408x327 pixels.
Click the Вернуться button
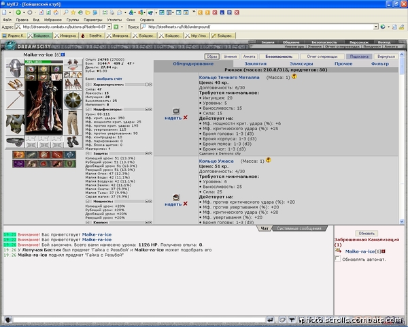[x=386, y=57]
